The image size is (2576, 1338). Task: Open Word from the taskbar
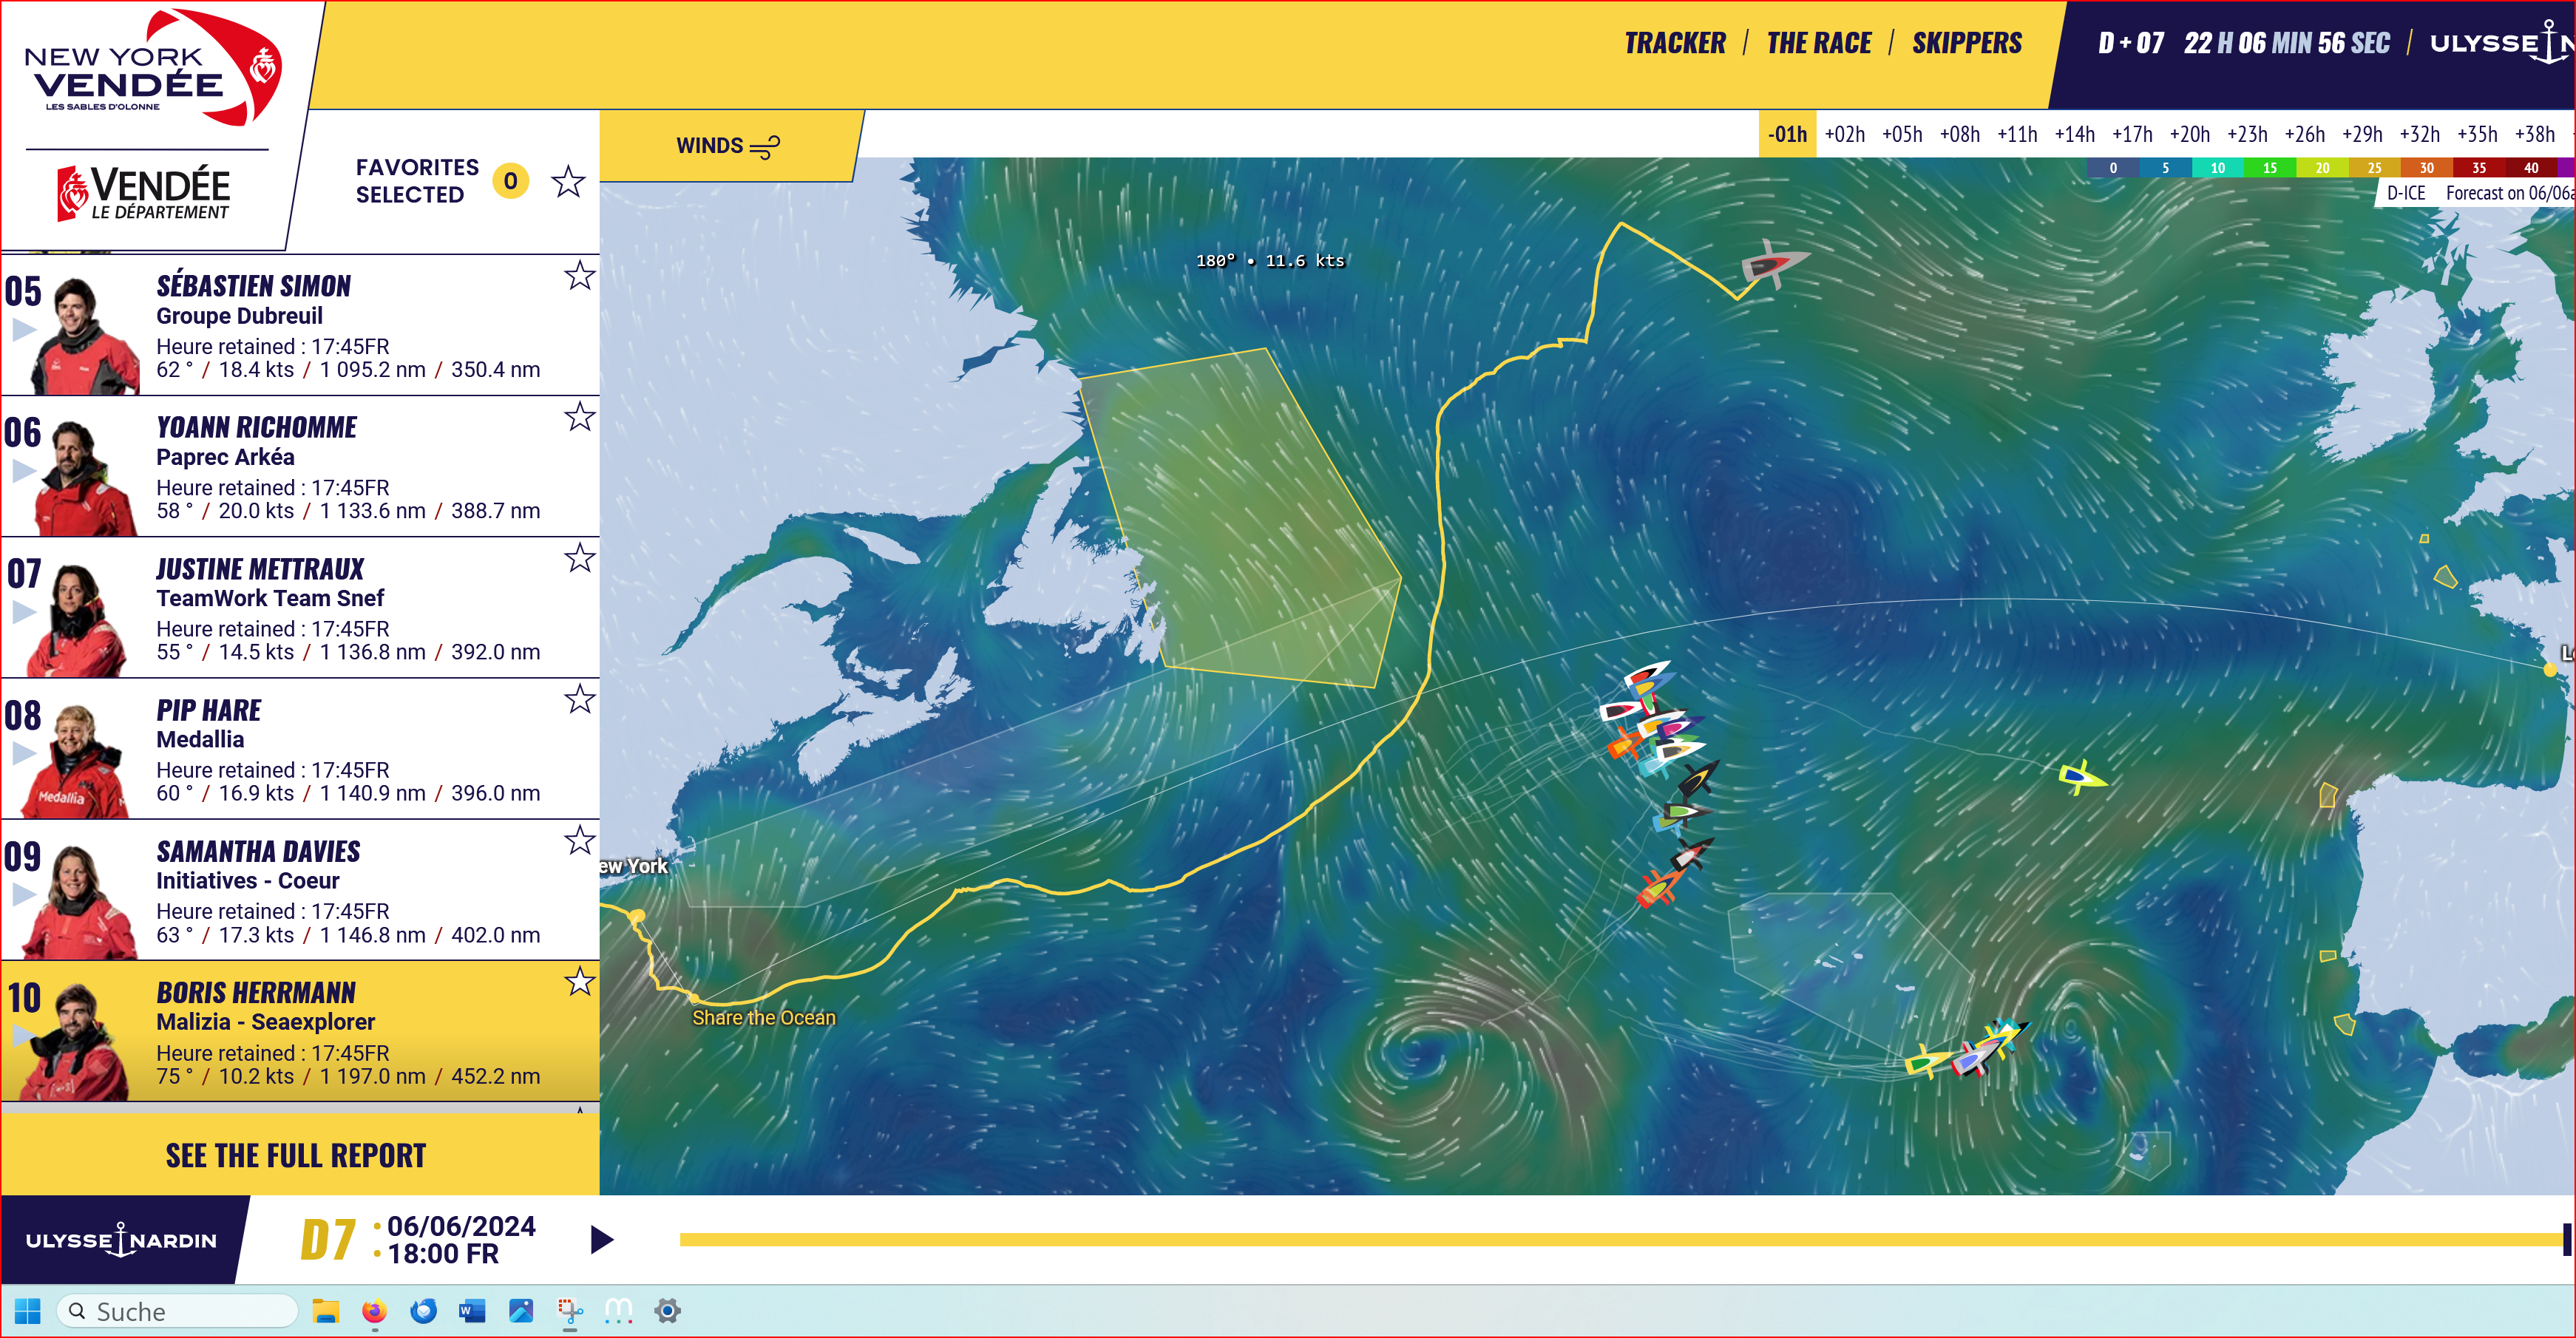pyautogui.click(x=471, y=1311)
